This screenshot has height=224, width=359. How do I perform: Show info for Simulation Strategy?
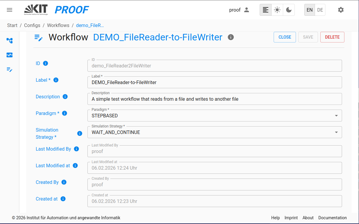pos(80,133)
